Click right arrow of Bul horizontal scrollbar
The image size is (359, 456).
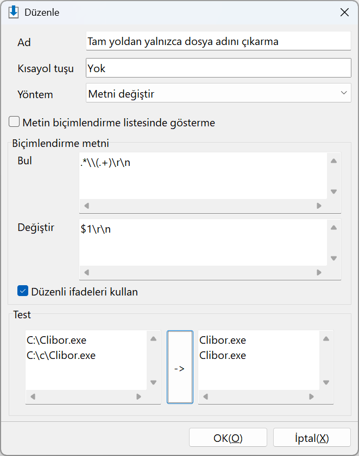(x=319, y=206)
